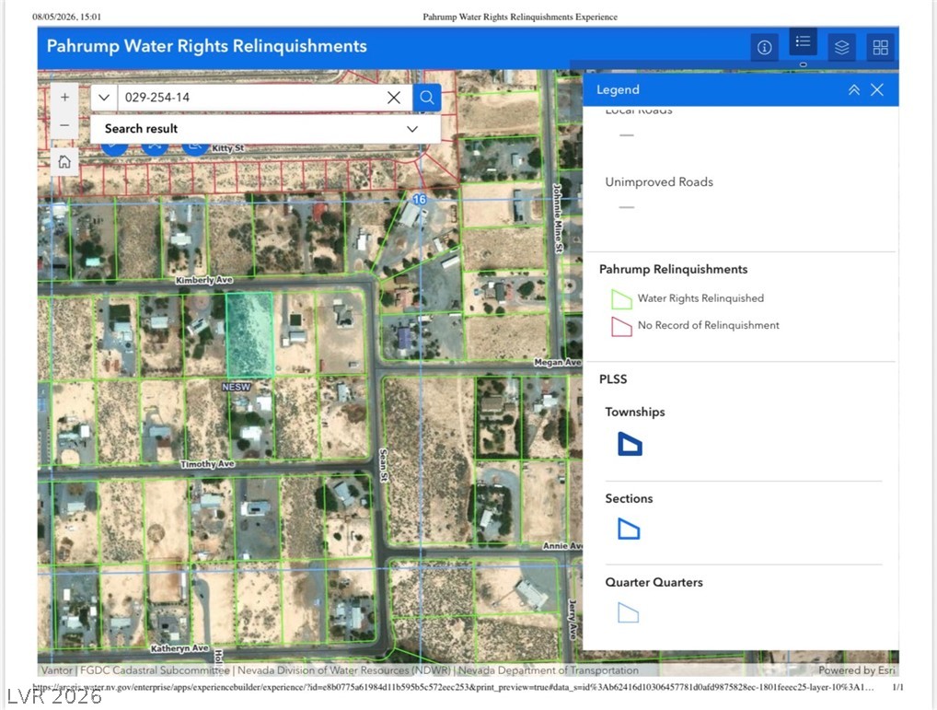Open the search source dropdown arrow
937x710 pixels.
click(x=104, y=98)
